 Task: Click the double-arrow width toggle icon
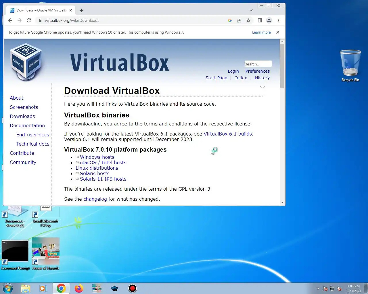[x=262, y=86]
